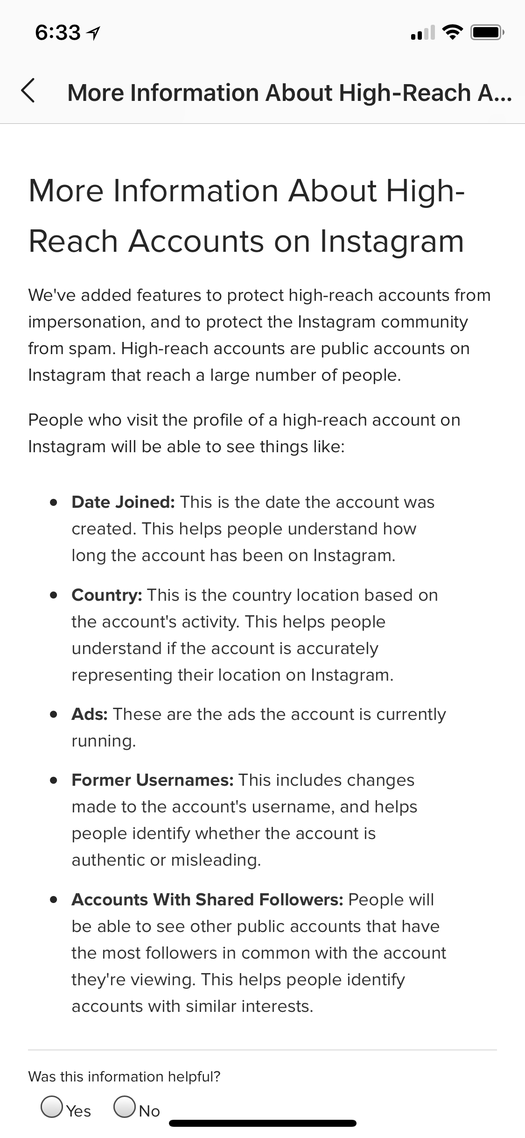This screenshot has width=525, height=1138.
Task: Tap the 'No' label text
Action: pyautogui.click(x=149, y=1111)
